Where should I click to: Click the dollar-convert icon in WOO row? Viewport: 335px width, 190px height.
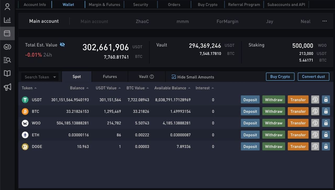point(315,123)
